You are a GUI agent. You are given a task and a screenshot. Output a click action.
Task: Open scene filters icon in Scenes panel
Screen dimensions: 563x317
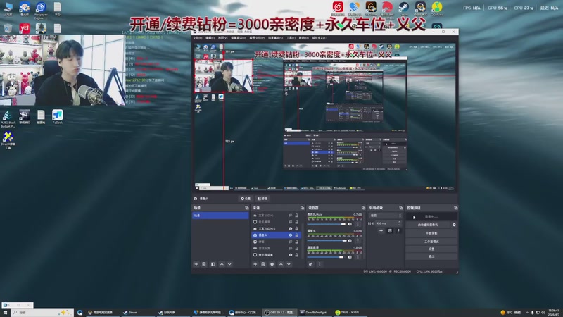[213, 264]
